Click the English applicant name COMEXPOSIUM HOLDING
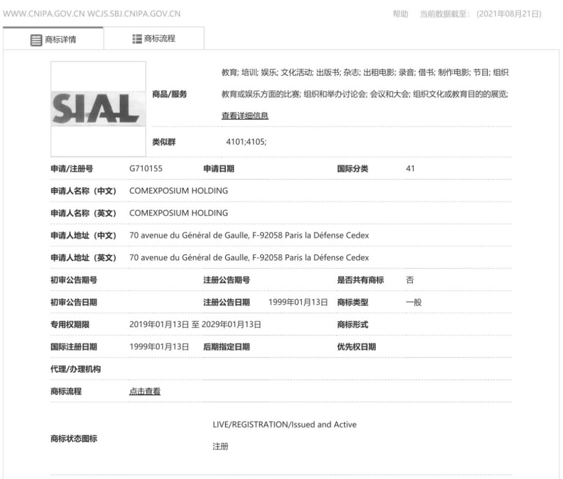Viewport: 563px width, 479px height. [x=178, y=213]
